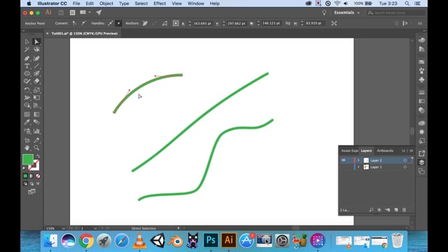
Task: Toggle hide handles for multiple anchors
Action: [x=118, y=23]
